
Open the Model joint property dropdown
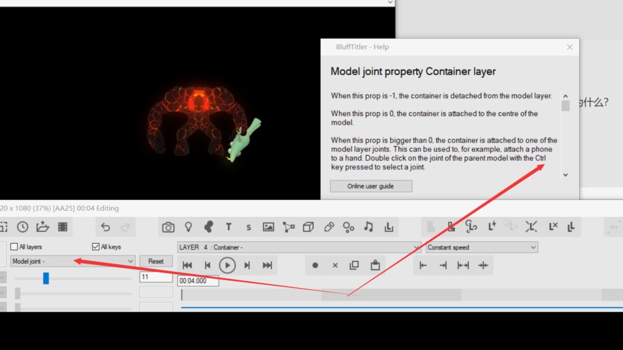73,261
